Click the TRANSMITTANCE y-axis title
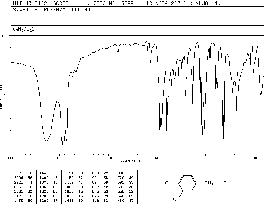 1,95
